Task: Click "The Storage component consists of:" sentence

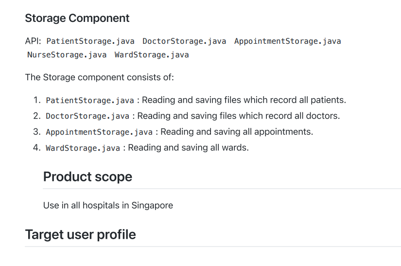Action: click(99, 77)
